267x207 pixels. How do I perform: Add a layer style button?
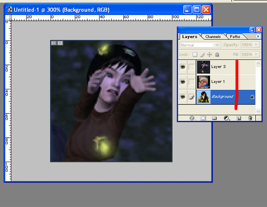(x=192, y=118)
